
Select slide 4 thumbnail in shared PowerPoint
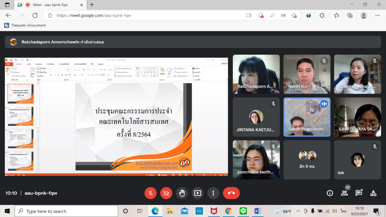(x=21, y=161)
